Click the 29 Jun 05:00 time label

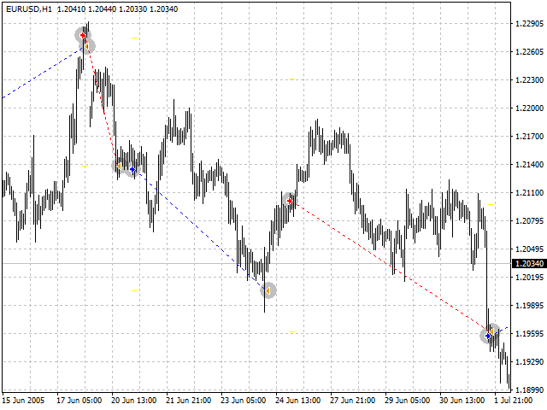coord(408,401)
